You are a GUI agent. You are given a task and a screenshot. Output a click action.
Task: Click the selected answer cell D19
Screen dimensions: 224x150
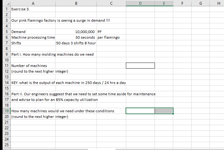pos(140,111)
